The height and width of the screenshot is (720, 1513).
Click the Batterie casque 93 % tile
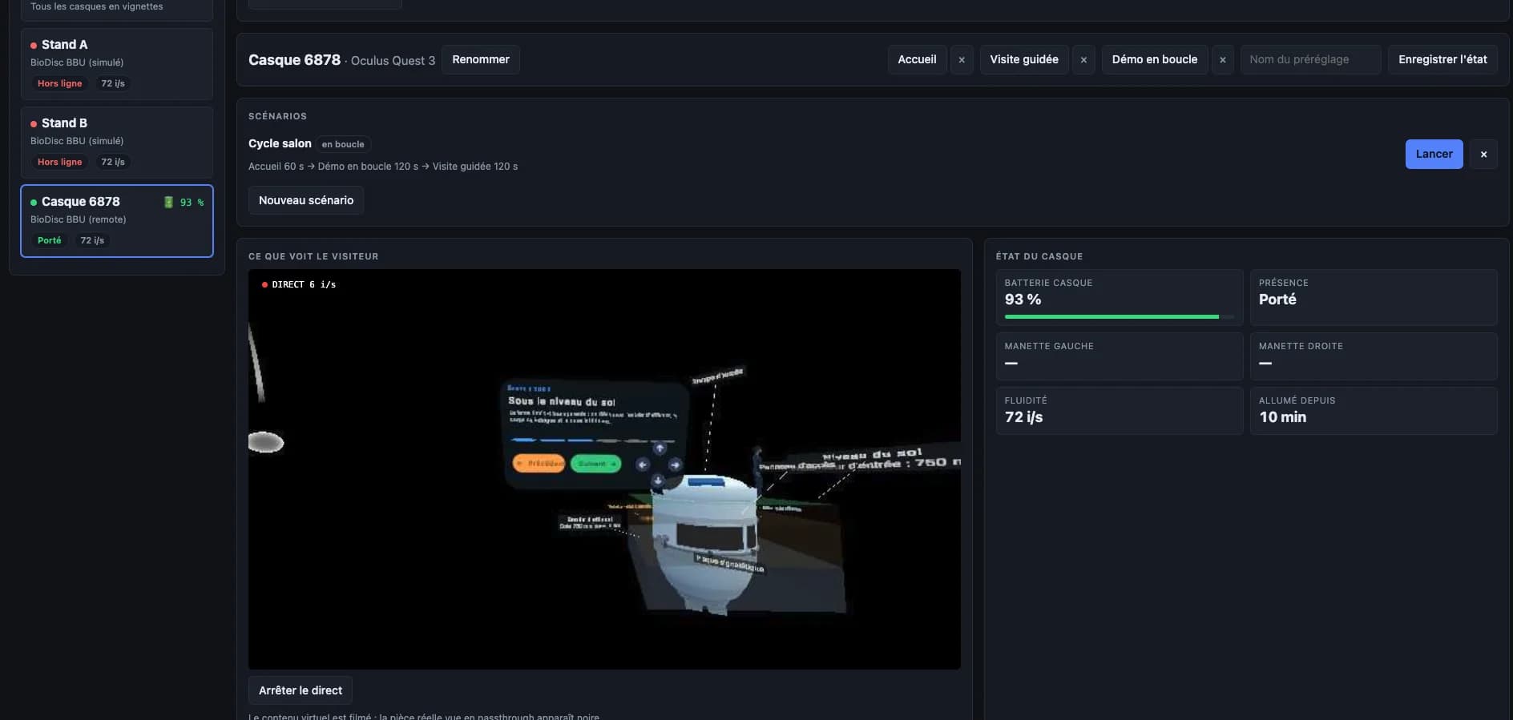[1120, 298]
